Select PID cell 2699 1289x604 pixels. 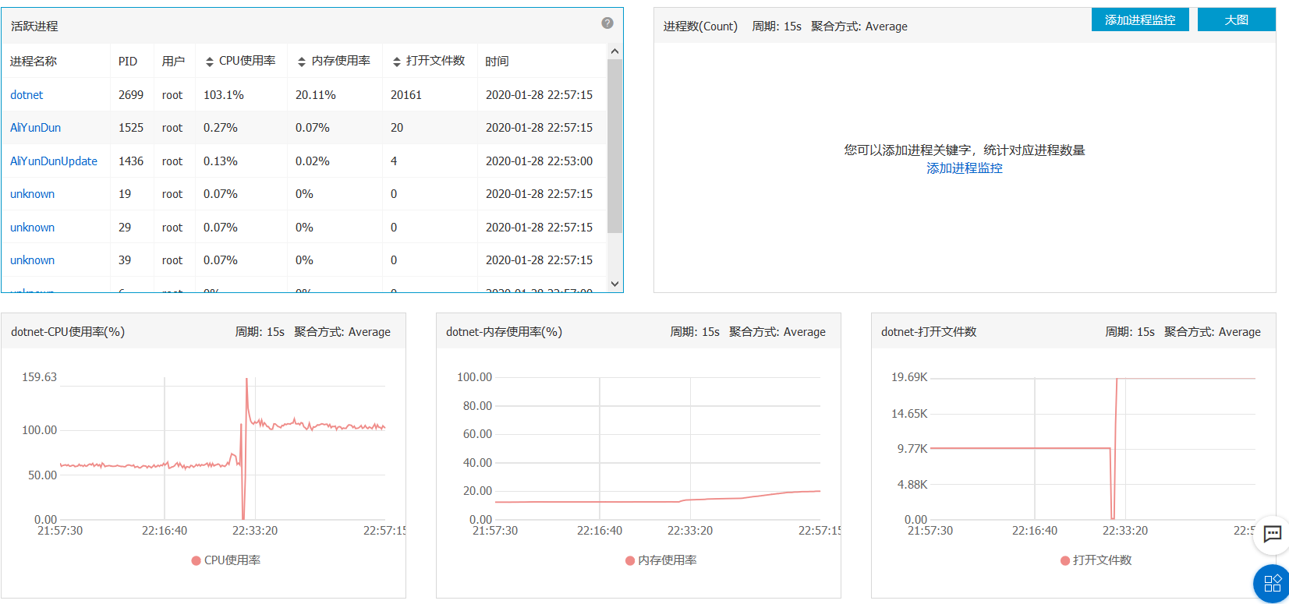131,95
